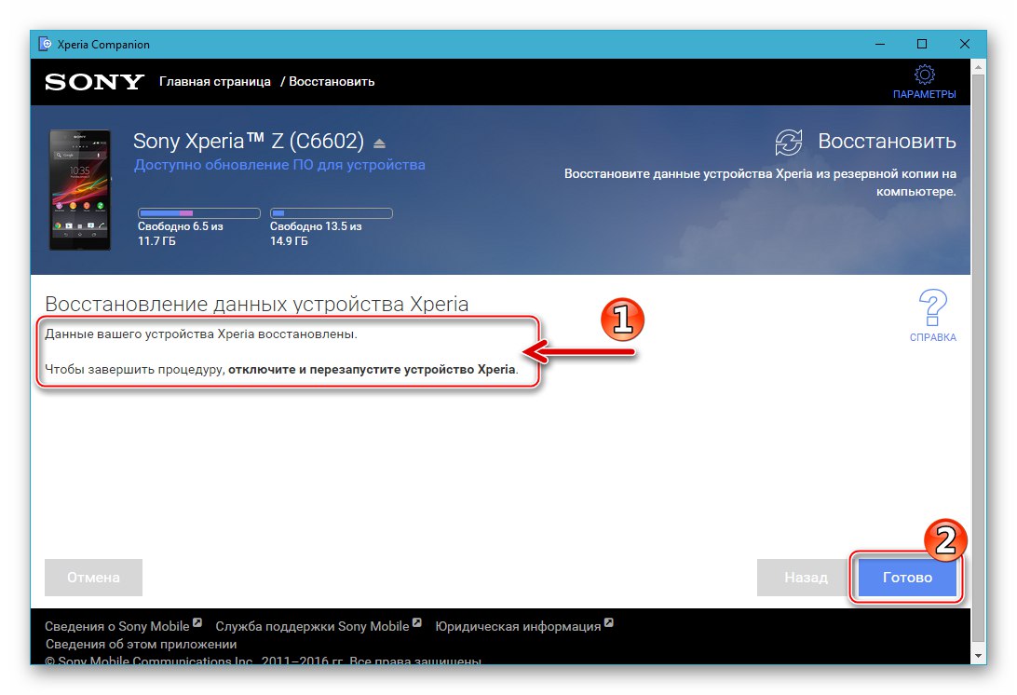Click the Xperia Z phone thumbnail
Image resolution: width=1017 pixels, height=695 pixels.
(x=80, y=189)
